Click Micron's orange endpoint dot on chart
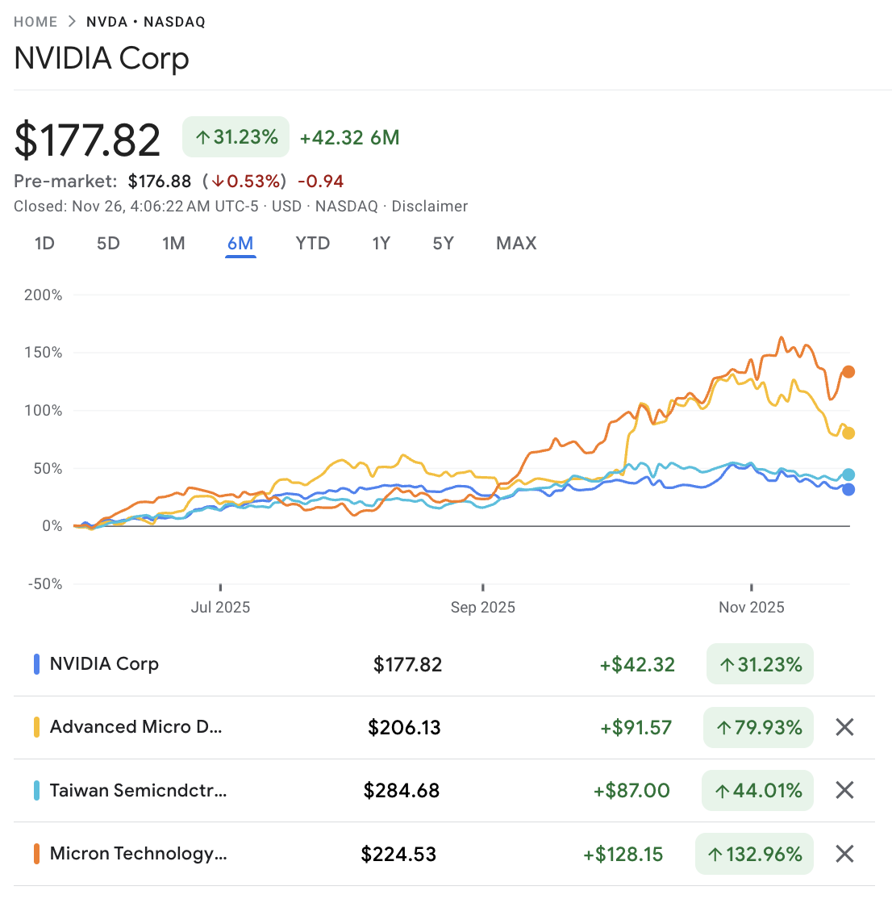This screenshot has height=899, width=892. click(x=848, y=371)
